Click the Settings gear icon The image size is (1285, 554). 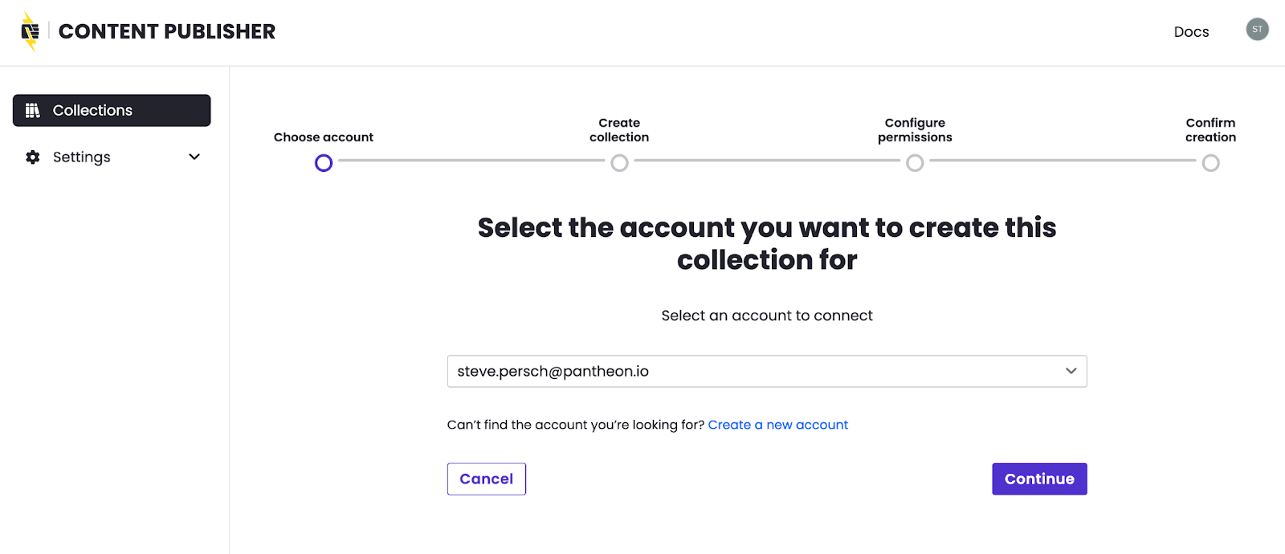[33, 157]
